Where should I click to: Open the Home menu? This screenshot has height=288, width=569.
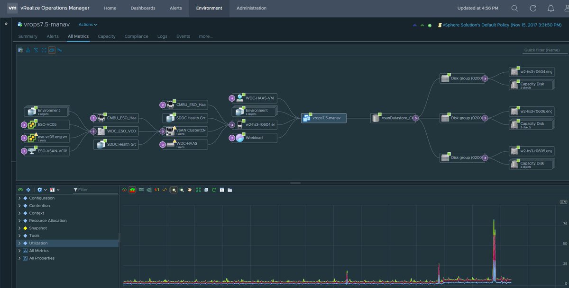[x=110, y=8]
